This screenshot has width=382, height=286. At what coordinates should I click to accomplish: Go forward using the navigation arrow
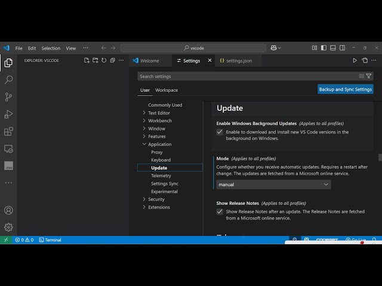(113, 48)
